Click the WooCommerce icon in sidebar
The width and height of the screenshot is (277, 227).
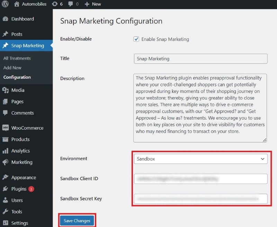[x=5, y=128]
